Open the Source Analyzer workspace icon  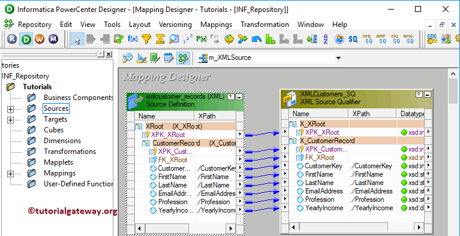(x=128, y=58)
